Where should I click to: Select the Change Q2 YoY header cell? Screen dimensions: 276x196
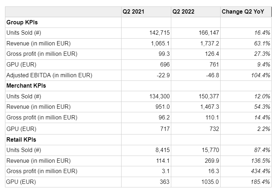point(243,12)
